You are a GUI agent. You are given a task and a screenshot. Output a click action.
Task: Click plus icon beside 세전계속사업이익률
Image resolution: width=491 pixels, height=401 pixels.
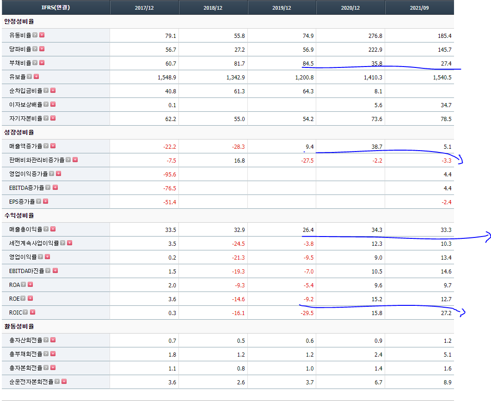click(69, 243)
